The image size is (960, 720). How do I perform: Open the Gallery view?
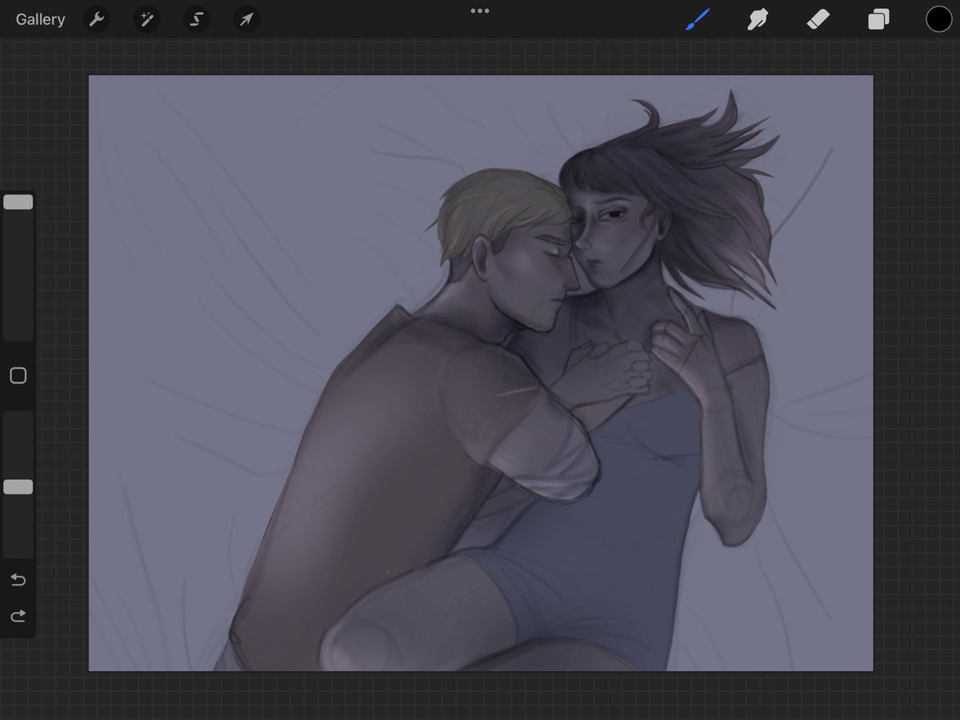(x=40, y=19)
